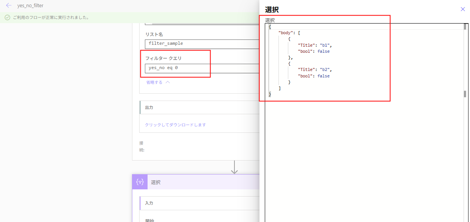Screen dimensions: 470x222
Task: Select the purple {∀} Select action icon
Action: tap(140, 182)
